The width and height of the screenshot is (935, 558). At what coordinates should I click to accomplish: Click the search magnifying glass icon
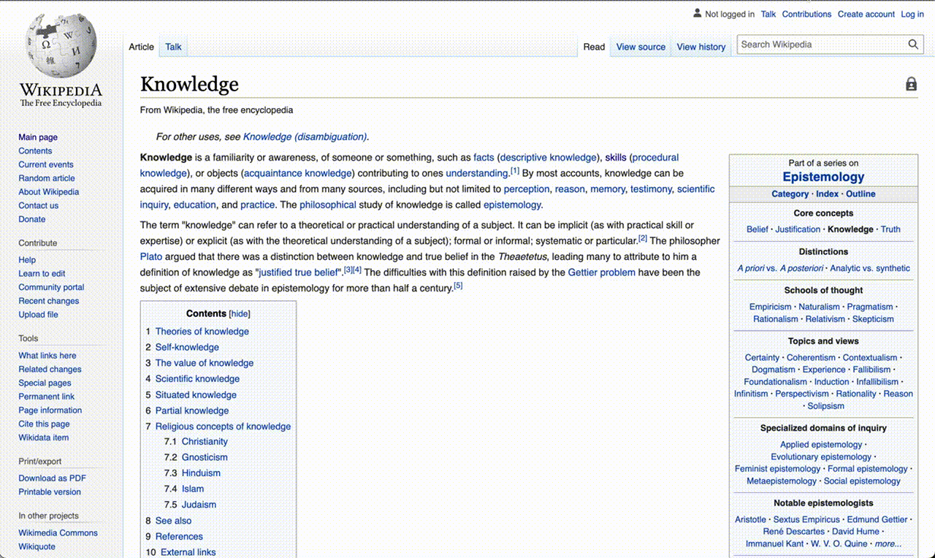click(x=913, y=45)
